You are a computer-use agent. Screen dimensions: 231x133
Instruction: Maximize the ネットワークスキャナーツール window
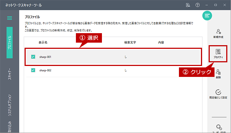(216, 5)
